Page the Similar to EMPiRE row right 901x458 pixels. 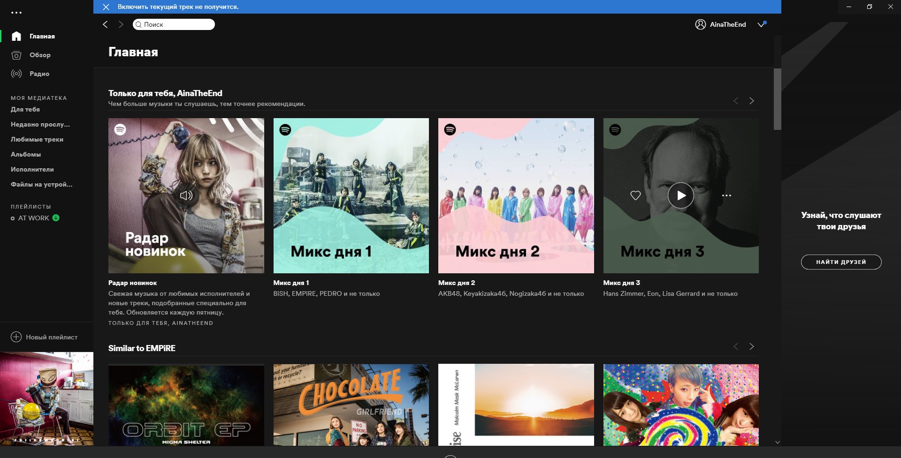pos(752,346)
